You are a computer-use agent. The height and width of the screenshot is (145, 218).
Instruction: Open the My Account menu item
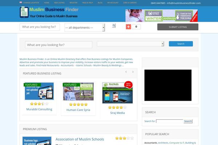click(x=113, y=3)
